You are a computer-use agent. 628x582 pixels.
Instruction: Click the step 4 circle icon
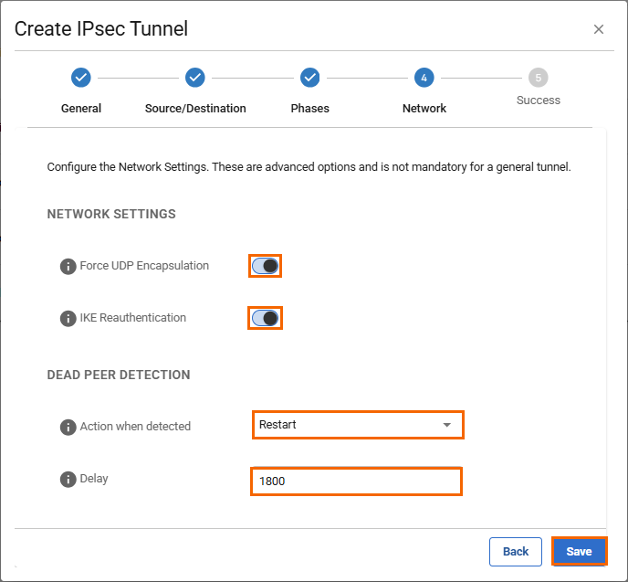tap(424, 78)
